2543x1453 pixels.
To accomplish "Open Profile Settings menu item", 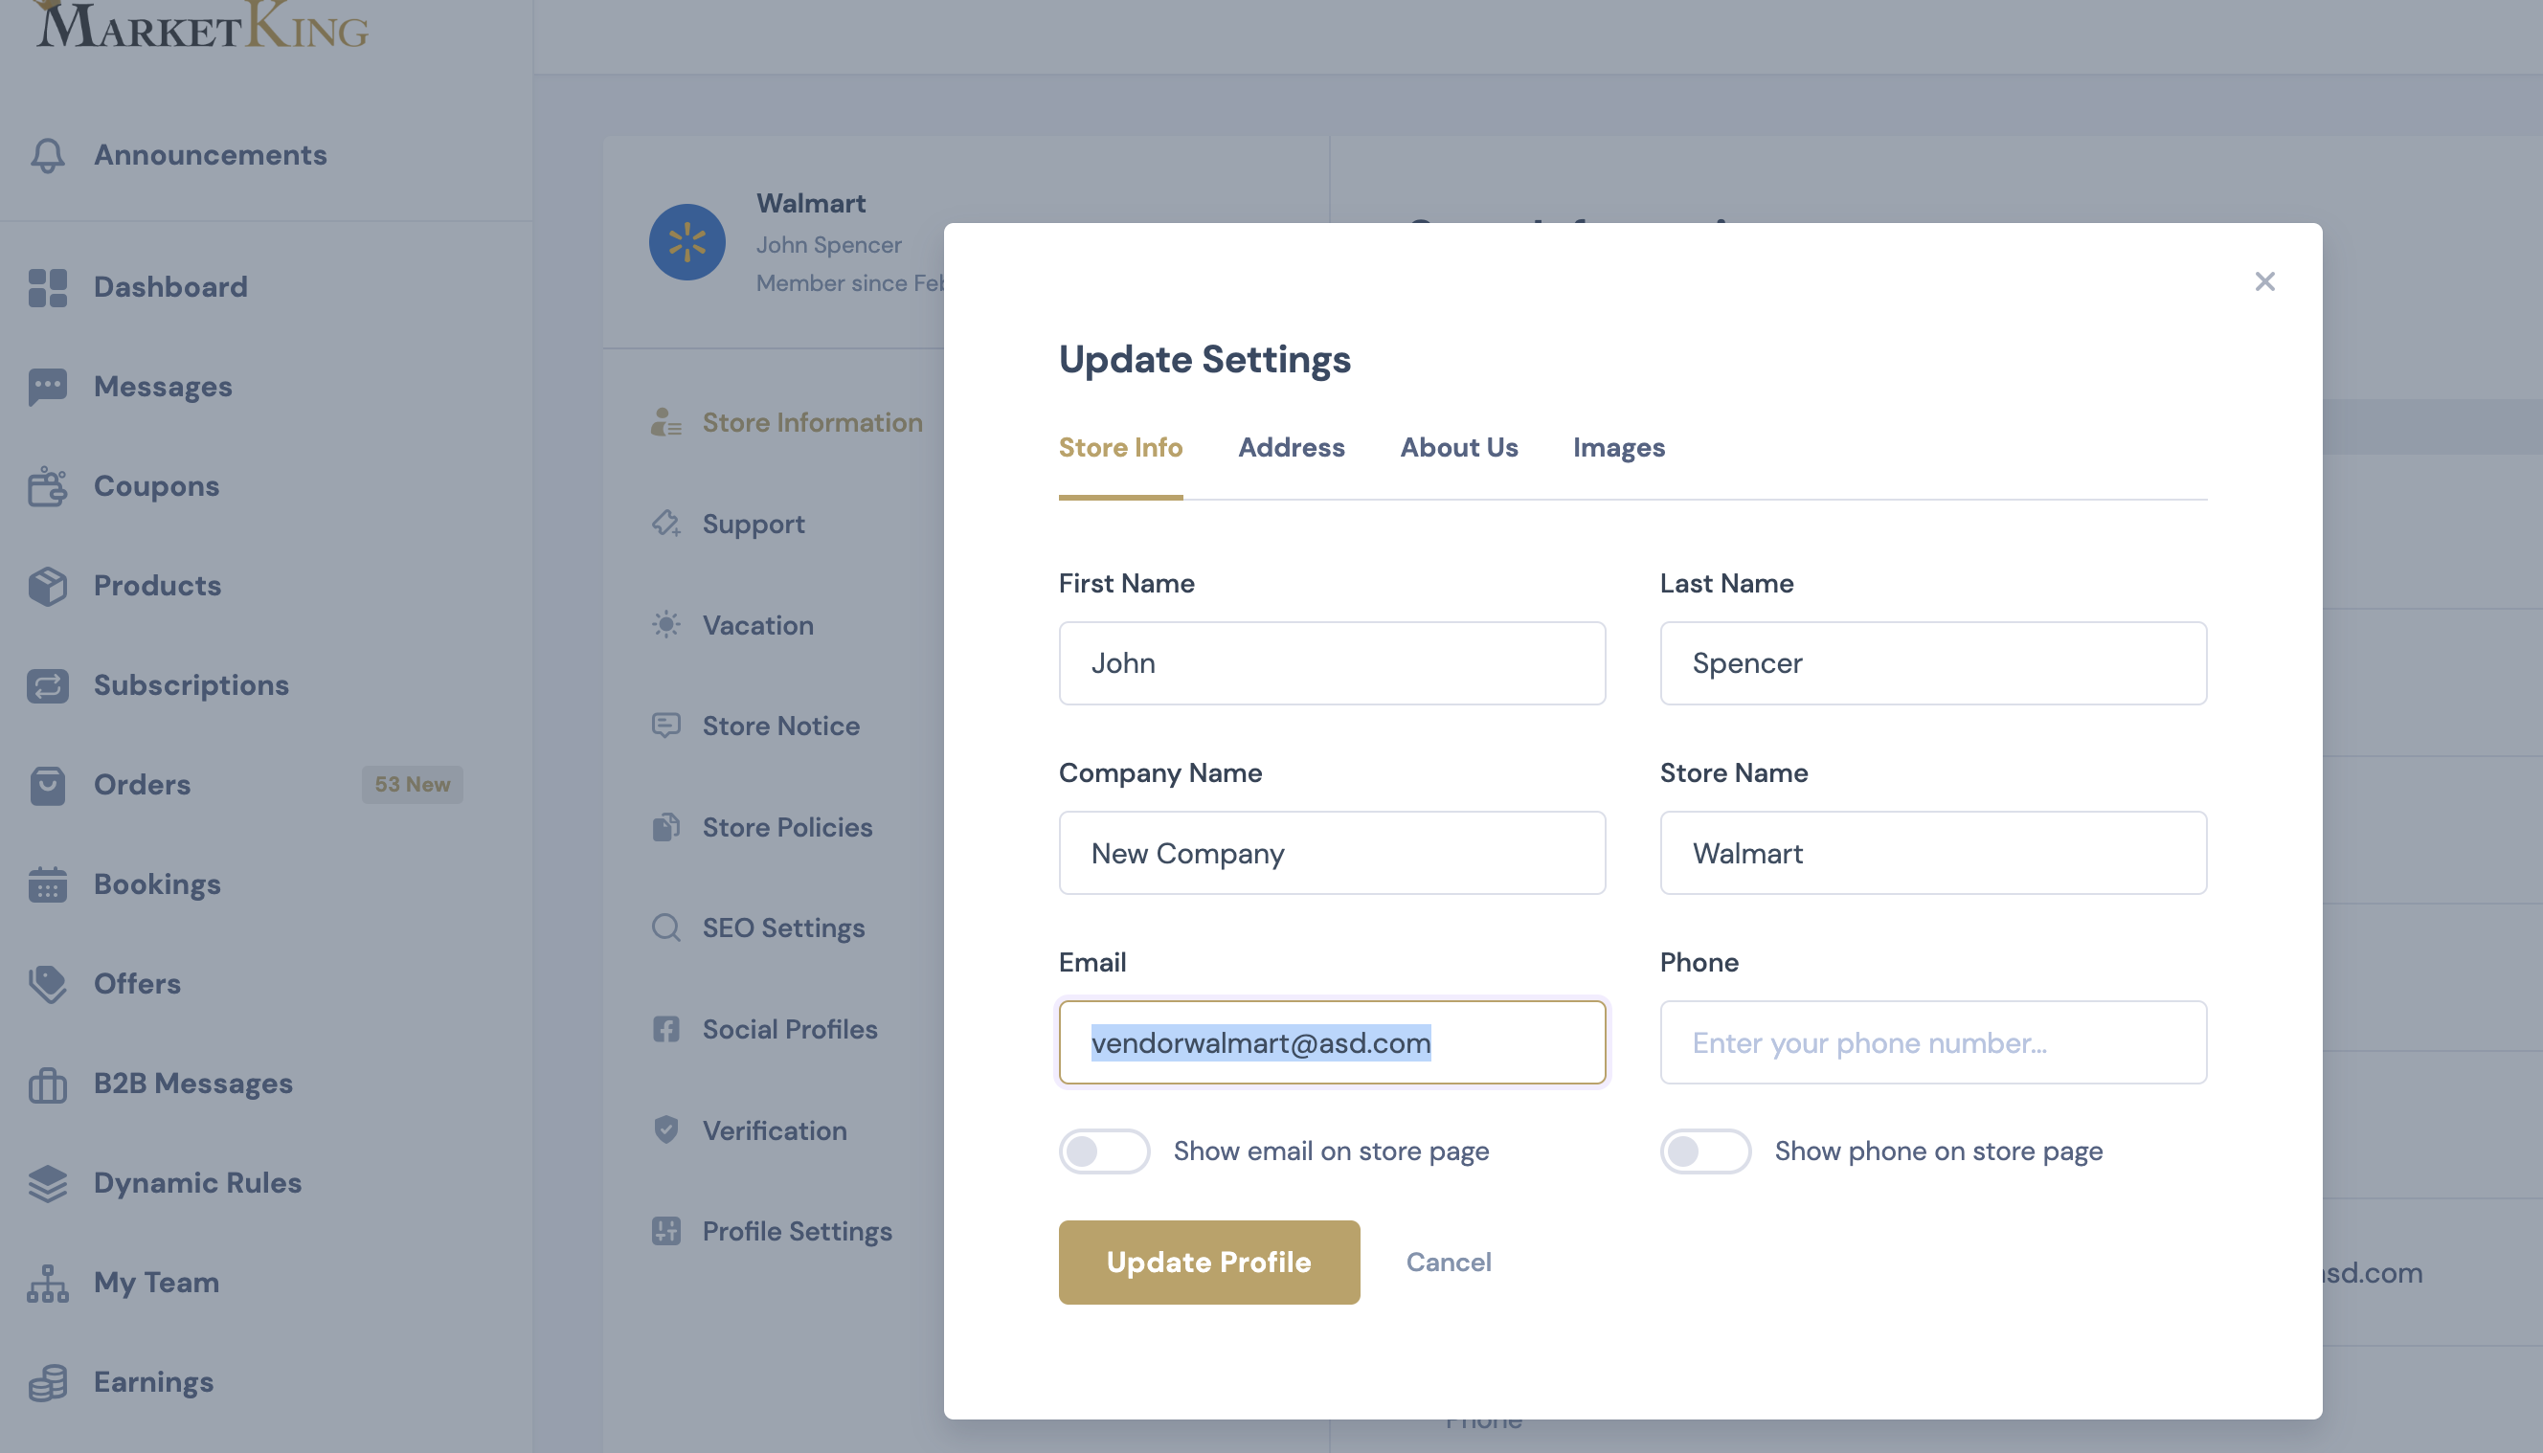I will click(772, 1232).
